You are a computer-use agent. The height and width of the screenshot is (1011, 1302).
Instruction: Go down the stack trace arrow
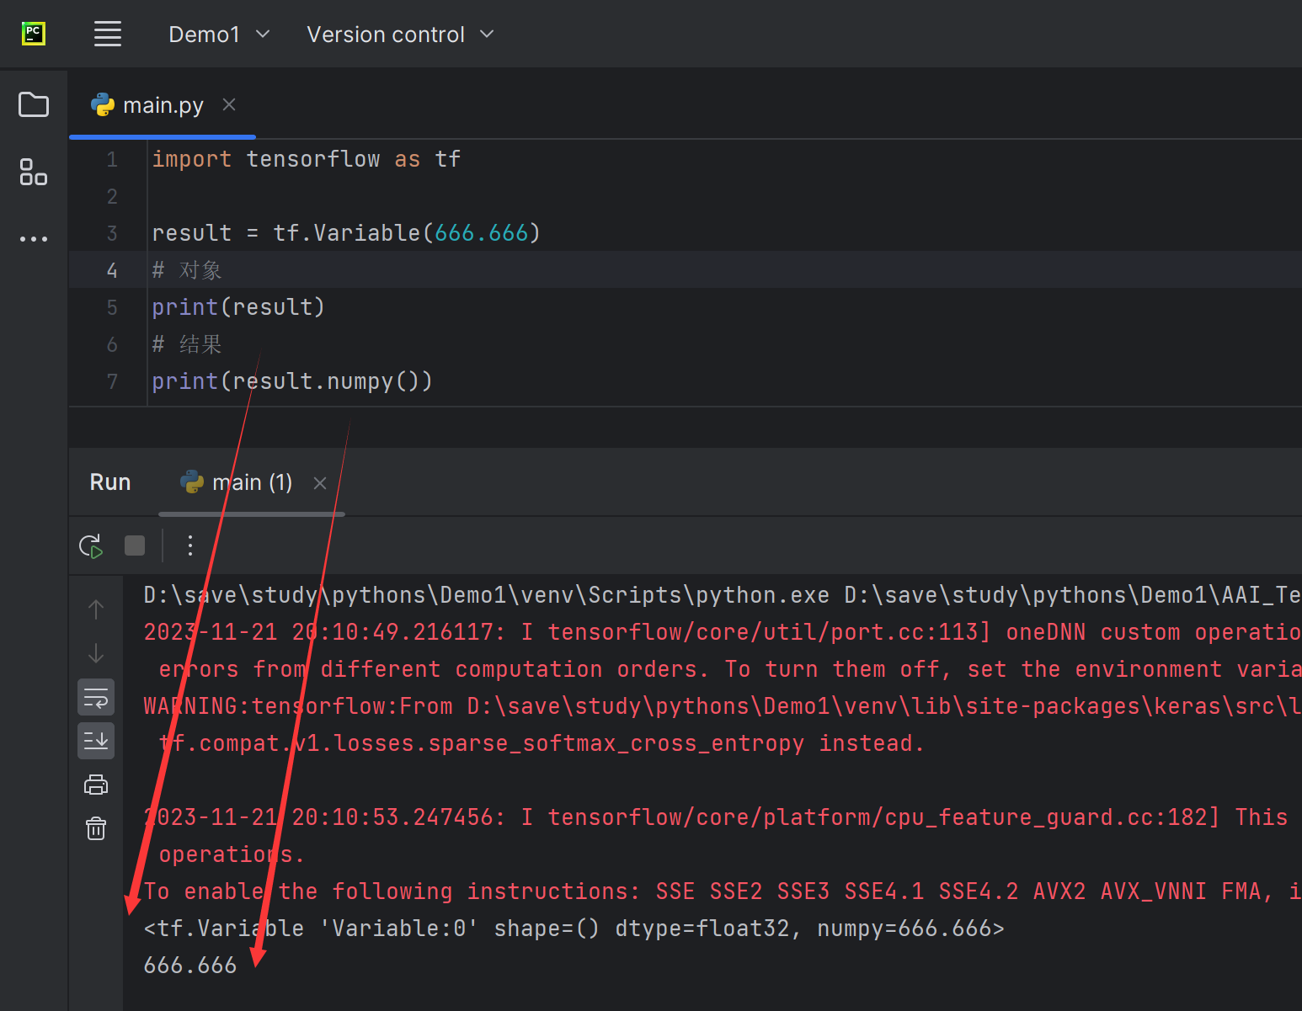click(96, 653)
